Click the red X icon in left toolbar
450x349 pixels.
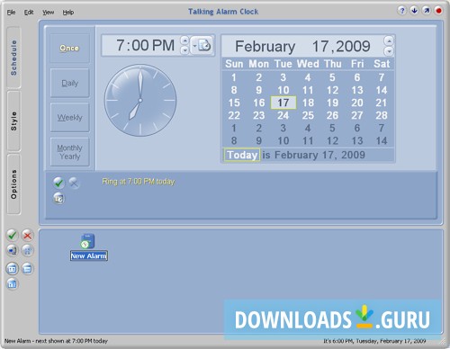[27, 235]
